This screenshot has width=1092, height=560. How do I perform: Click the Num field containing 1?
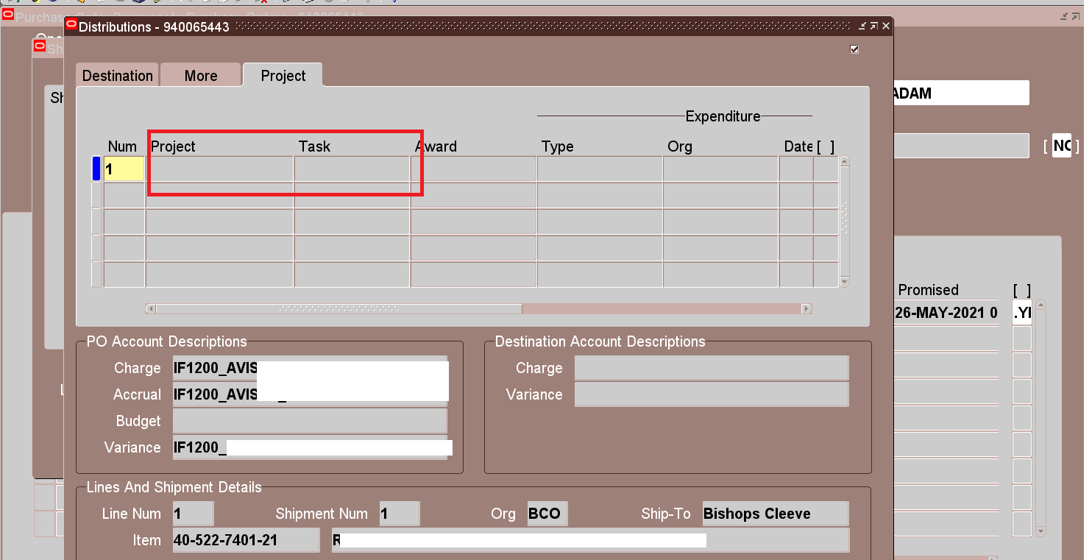pyautogui.click(x=123, y=168)
